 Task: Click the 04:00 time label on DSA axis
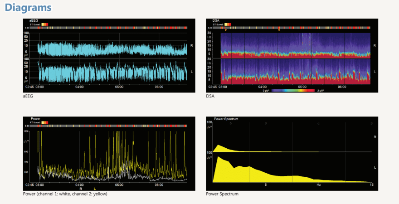[x=262, y=87]
